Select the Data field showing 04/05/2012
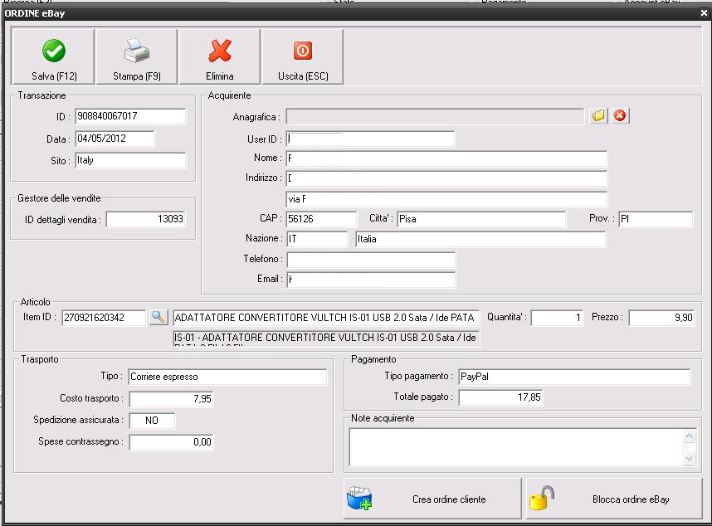Screen dimensions: 712x526 115,139
